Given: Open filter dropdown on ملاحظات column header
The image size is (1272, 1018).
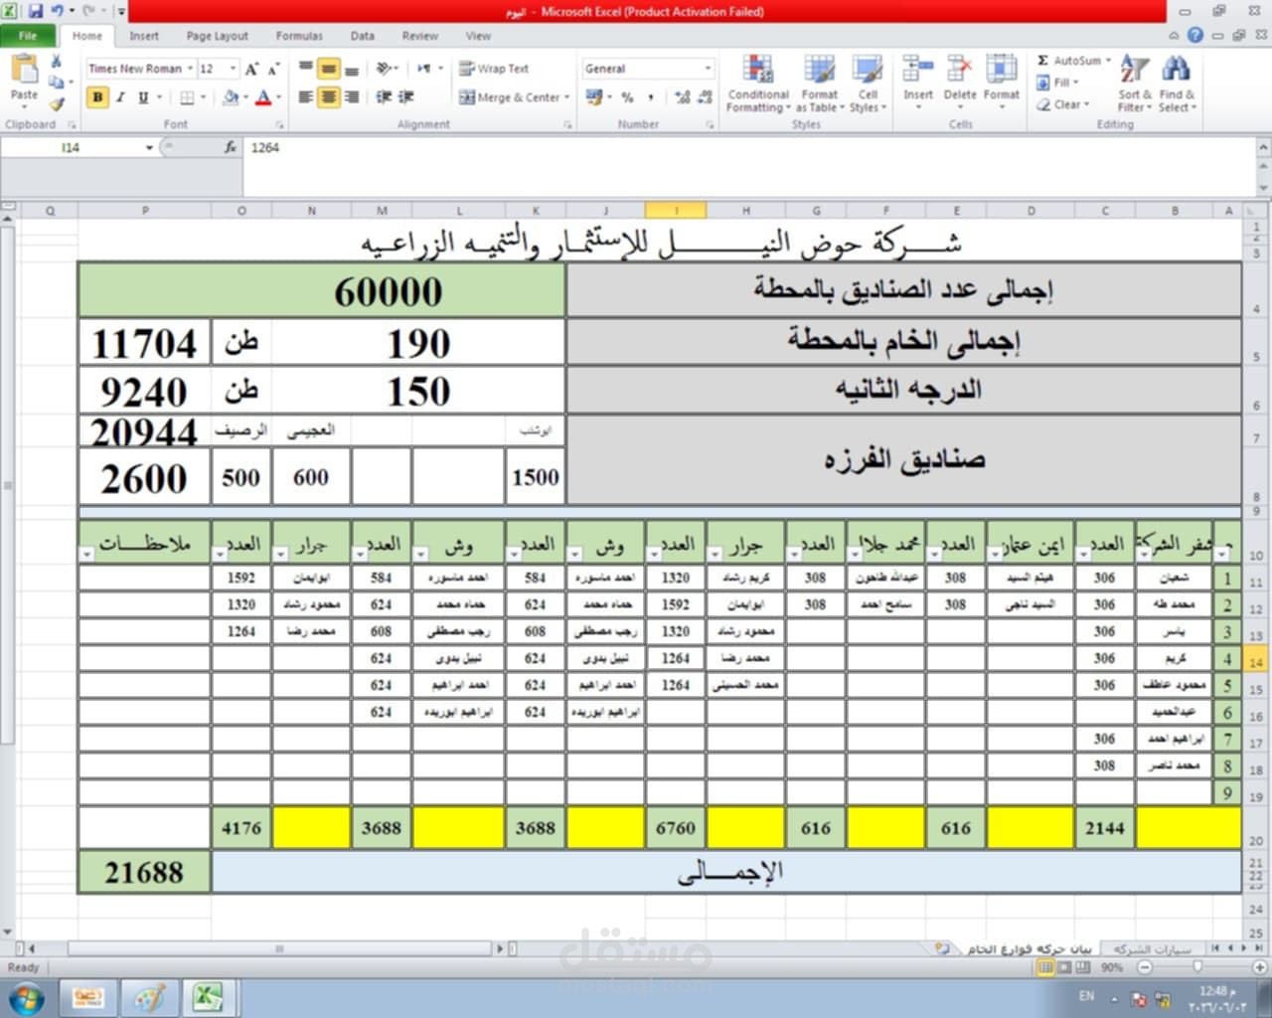Looking at the screenshot, I should pyautogui.click(x=87, y=554).
